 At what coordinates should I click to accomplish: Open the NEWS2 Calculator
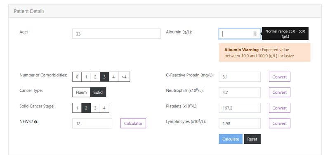pos(133,123)
